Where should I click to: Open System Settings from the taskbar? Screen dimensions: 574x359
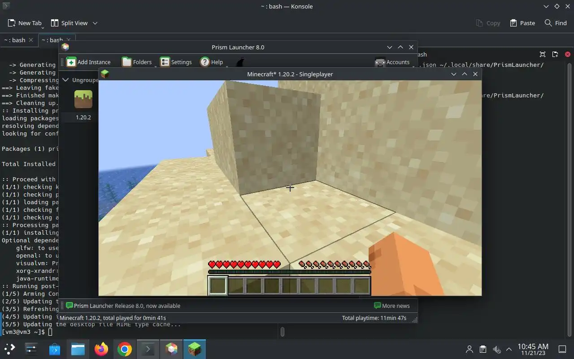click(31, 349)
